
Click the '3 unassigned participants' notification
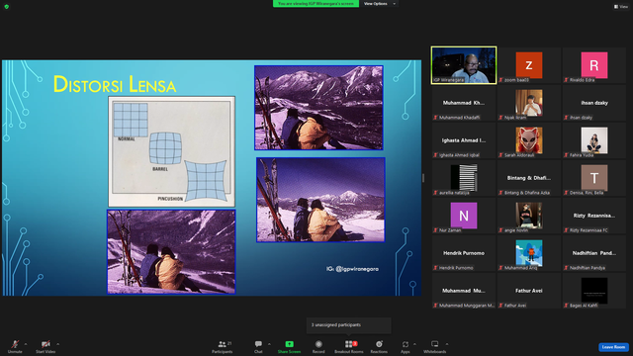[349, 325]
